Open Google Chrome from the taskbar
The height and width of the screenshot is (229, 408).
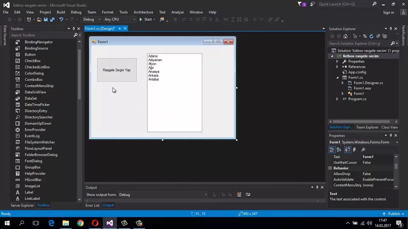(x=80, y=223)
